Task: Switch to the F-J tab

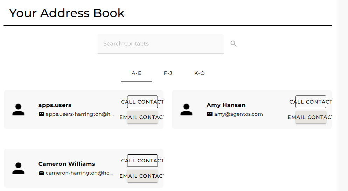Action: [x=168, y=73]
